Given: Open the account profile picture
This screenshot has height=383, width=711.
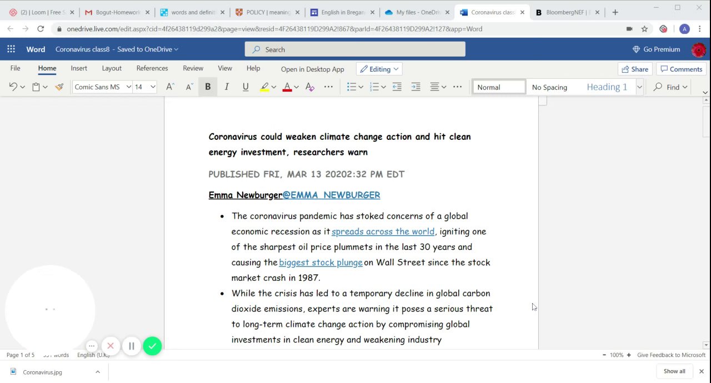Looking at the screenshot, I should point(699,49).
